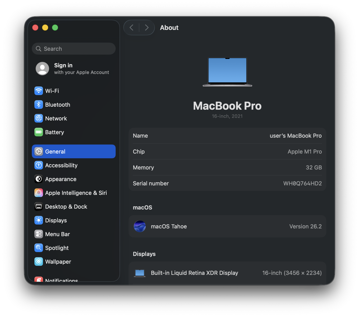Click the Search field
This screenshot has width=359, height=317.
pyautogui.click(x=74, y=49)
